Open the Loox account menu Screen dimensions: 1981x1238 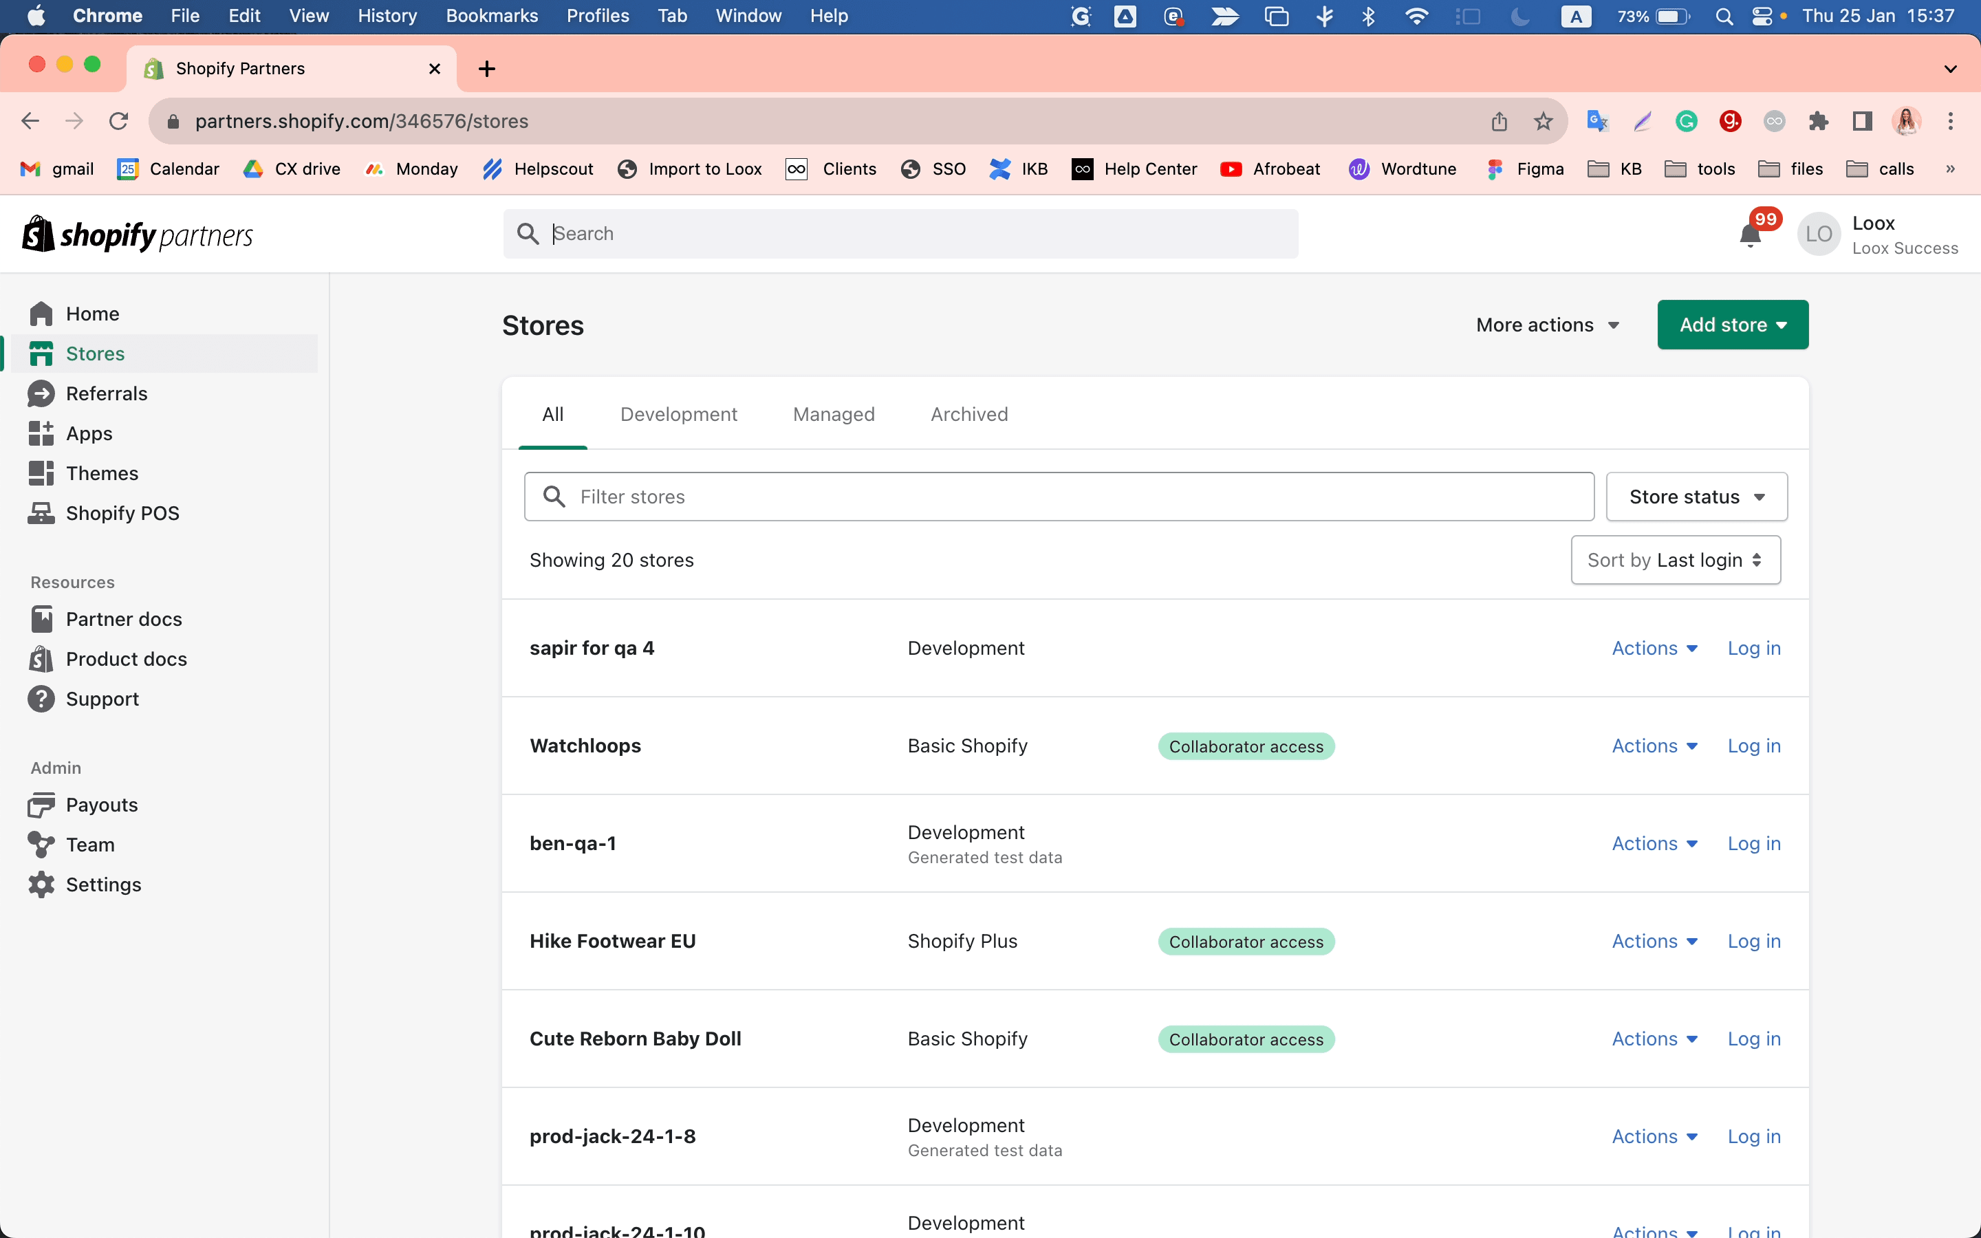1878,235
